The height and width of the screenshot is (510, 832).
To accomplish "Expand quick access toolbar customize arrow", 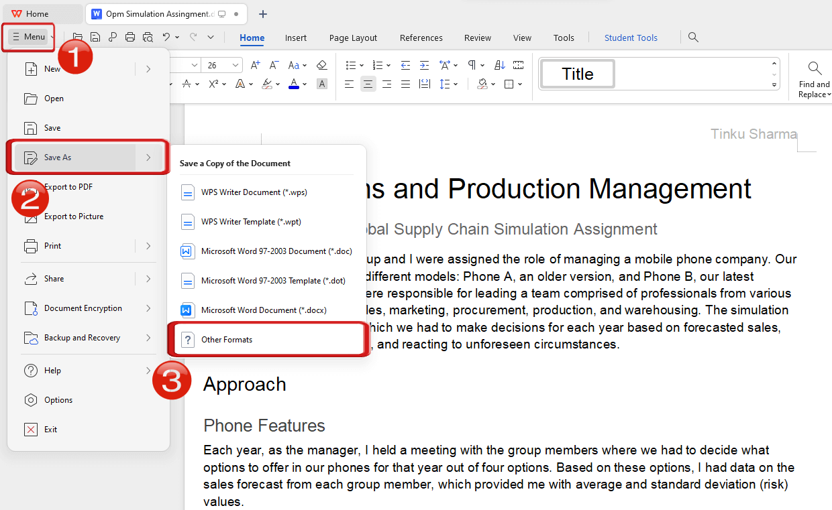I will click(x=211, y=38).
